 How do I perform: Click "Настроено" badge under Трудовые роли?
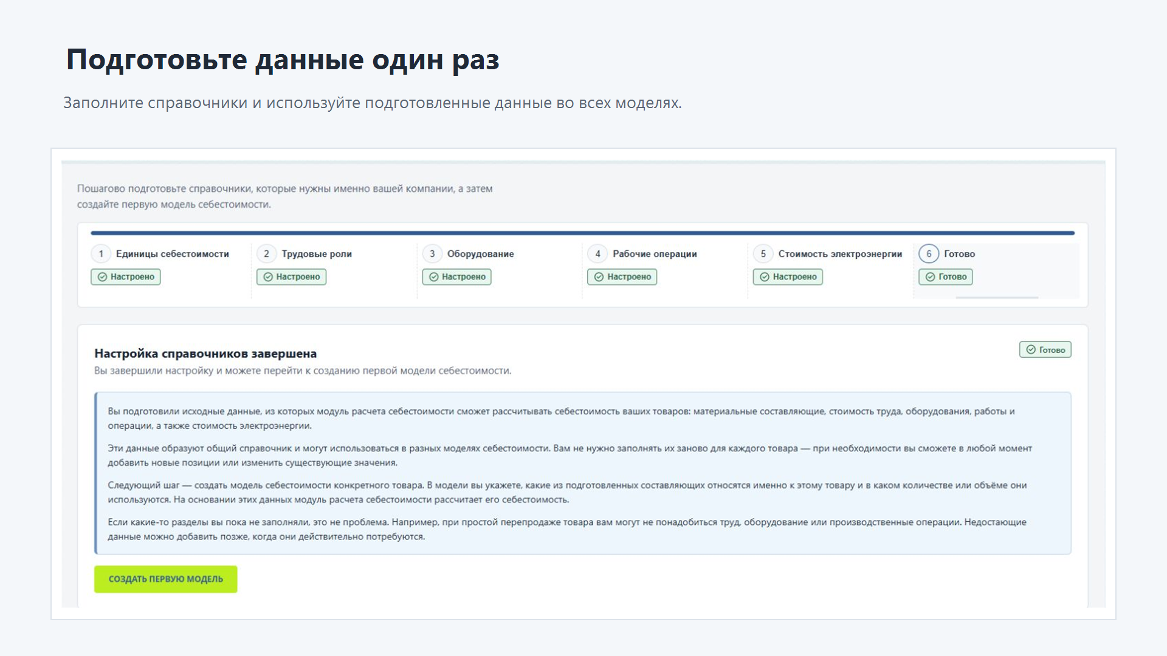pos(291,277)
